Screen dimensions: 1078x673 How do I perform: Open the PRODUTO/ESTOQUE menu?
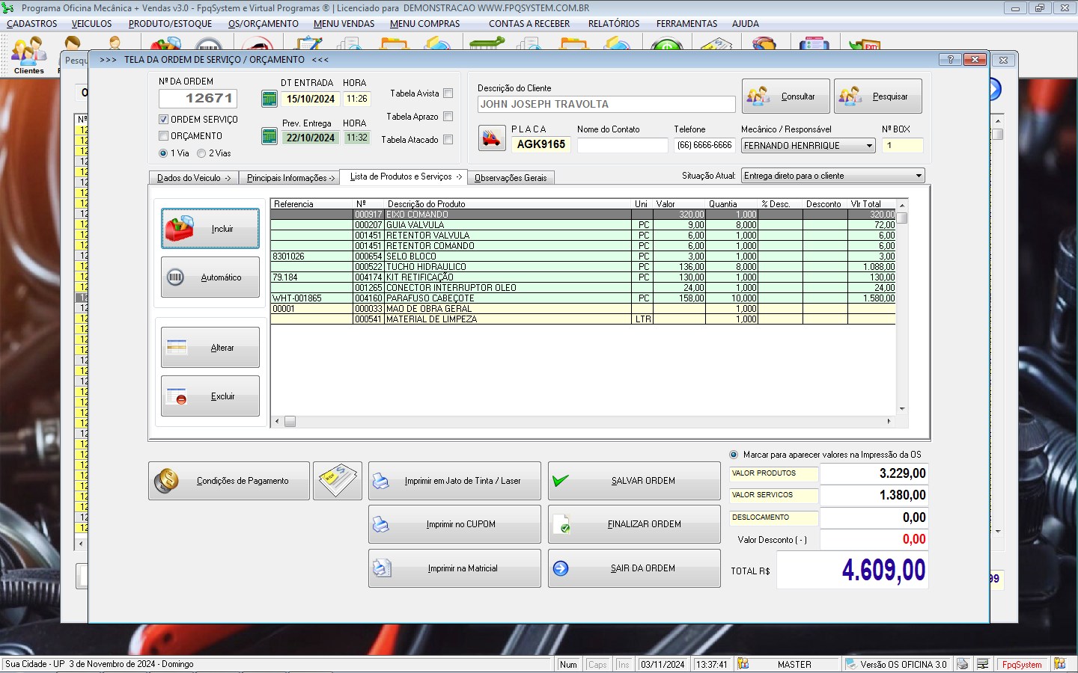tap(171, 24)
